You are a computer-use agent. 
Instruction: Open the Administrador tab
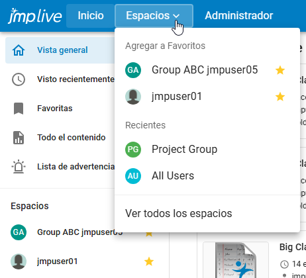239,16
